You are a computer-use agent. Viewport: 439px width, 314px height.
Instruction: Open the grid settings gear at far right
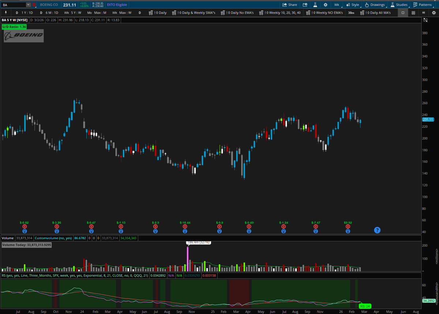pyautogui.click(x=434, y=12)
